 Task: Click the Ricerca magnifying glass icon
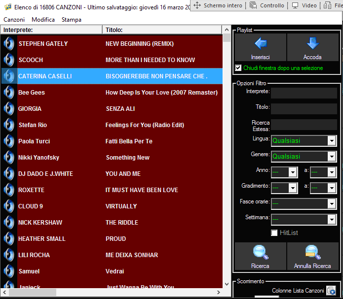(260, 252)
